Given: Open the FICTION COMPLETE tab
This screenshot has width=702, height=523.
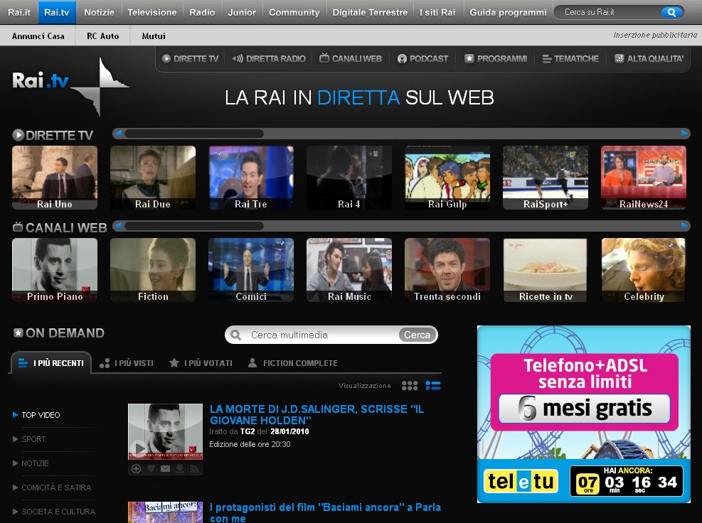Looking at the screenshot, I should (x=299, y=362).
